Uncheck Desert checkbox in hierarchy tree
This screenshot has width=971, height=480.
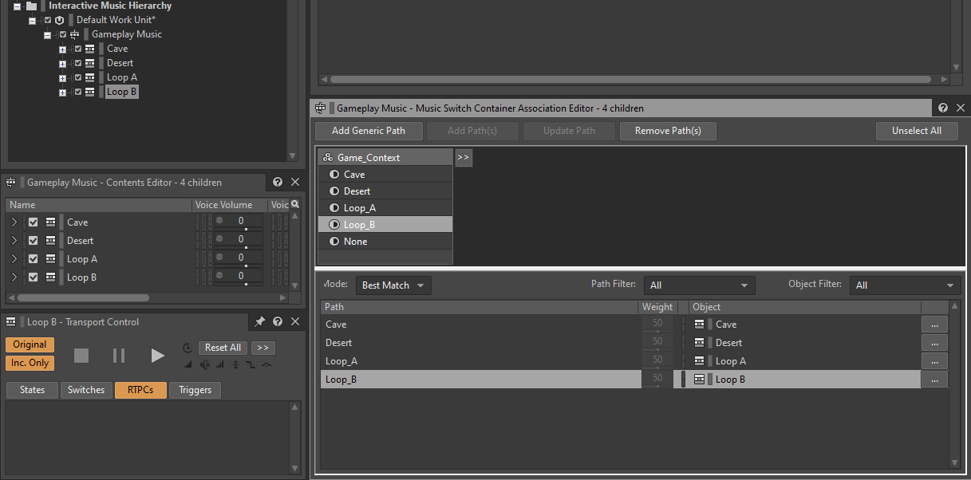pyautogui.click(x=78, y=63)
